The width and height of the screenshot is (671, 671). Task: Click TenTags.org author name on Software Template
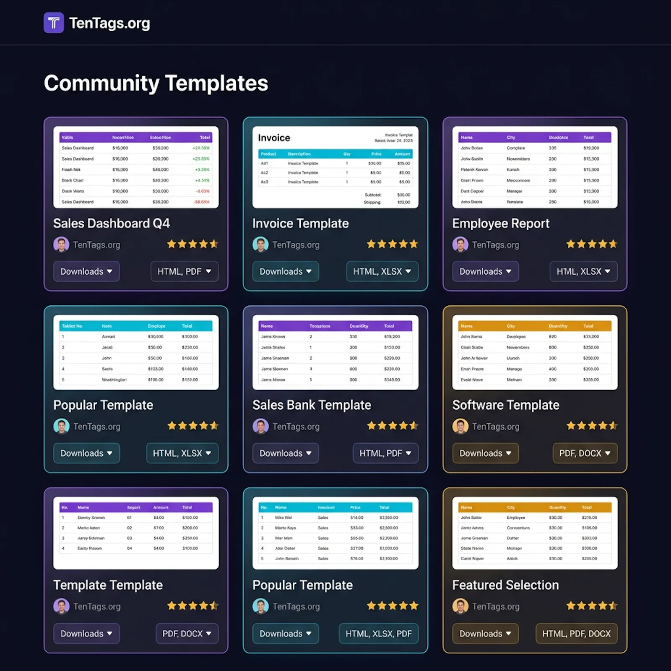pos(495,427)
